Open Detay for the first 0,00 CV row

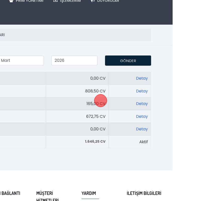tap(142, 78)
